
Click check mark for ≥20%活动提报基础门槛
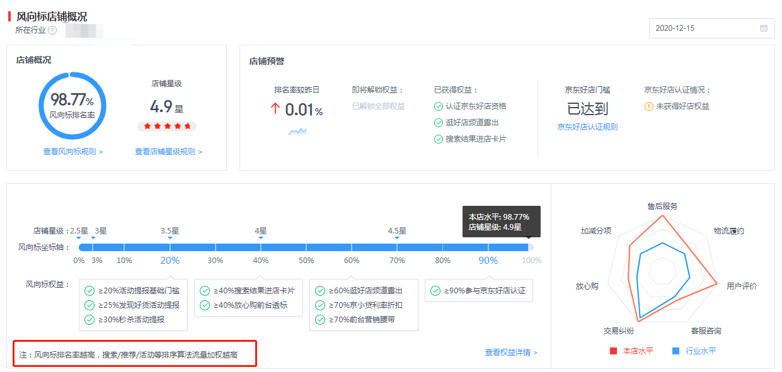tap(89, 291)
